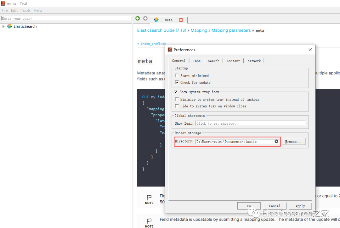Toggle Start minimized checkbox
Viewport: 340px width, 228px height.
coord(177,75)
